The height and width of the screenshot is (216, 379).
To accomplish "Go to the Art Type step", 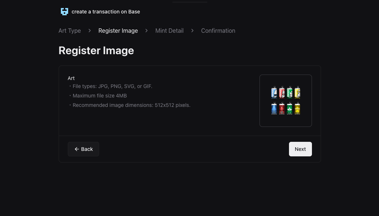I will coord(70,31).
